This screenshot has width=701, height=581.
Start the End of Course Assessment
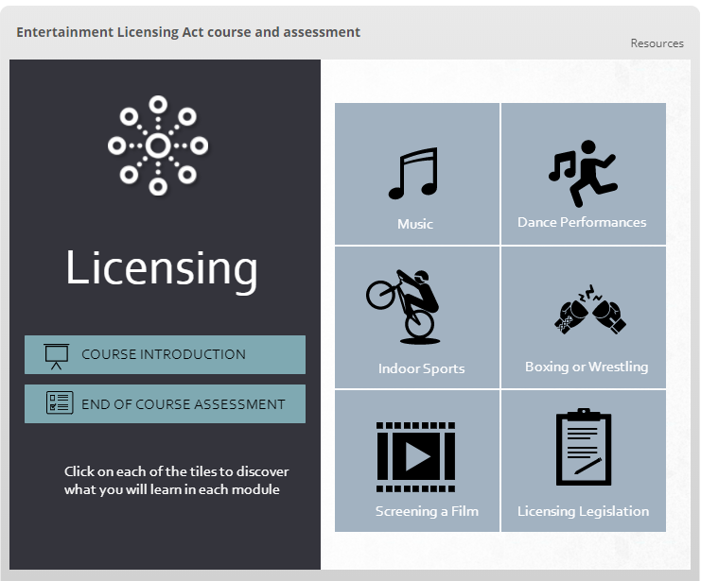(165, 403)
